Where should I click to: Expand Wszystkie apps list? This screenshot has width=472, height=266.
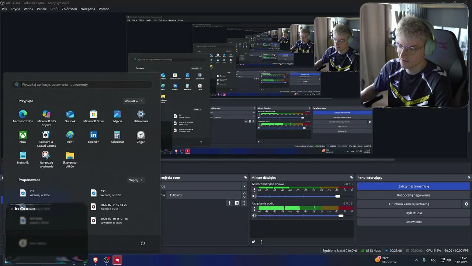(133, 101)
